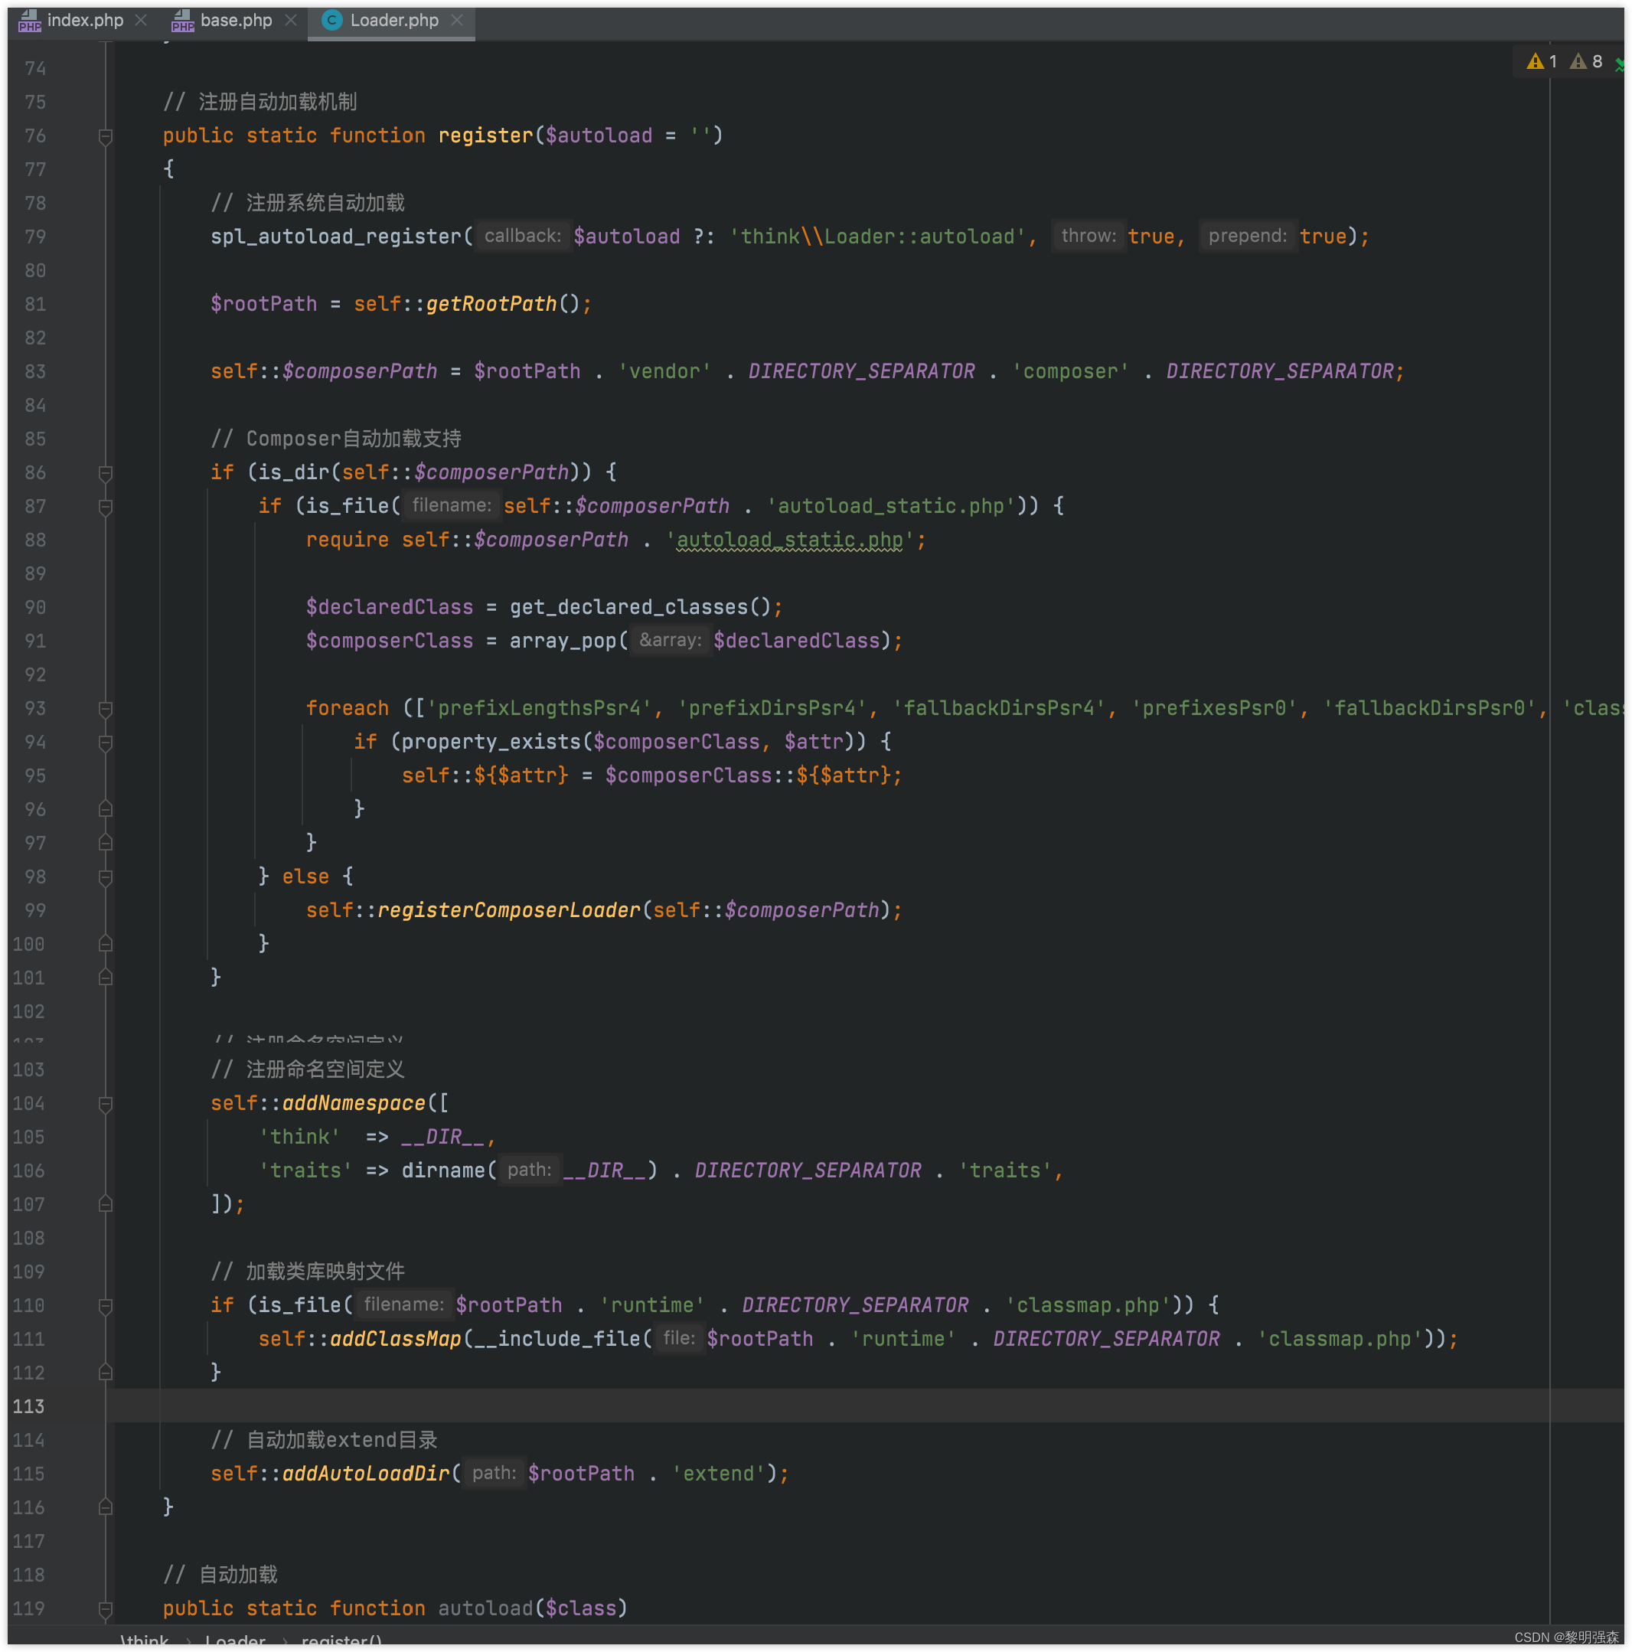
Task: Click addNamespace method call on line 104
Action: 354,1103
